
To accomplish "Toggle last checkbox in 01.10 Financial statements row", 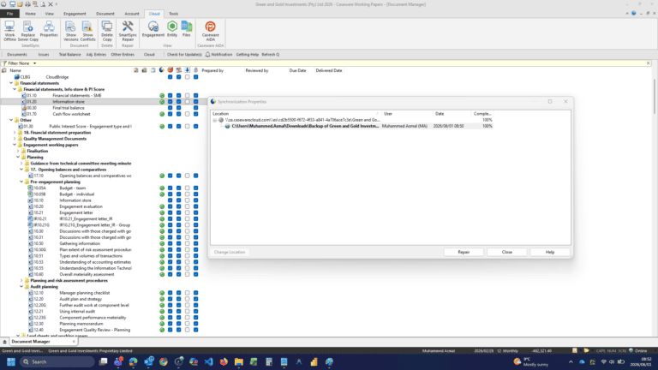I will (195, 96).
